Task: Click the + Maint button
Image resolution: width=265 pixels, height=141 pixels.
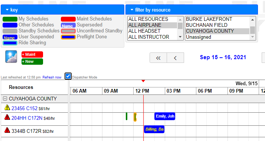Action: coord(32,54)
